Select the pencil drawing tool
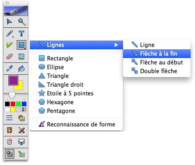 point(10,33)
